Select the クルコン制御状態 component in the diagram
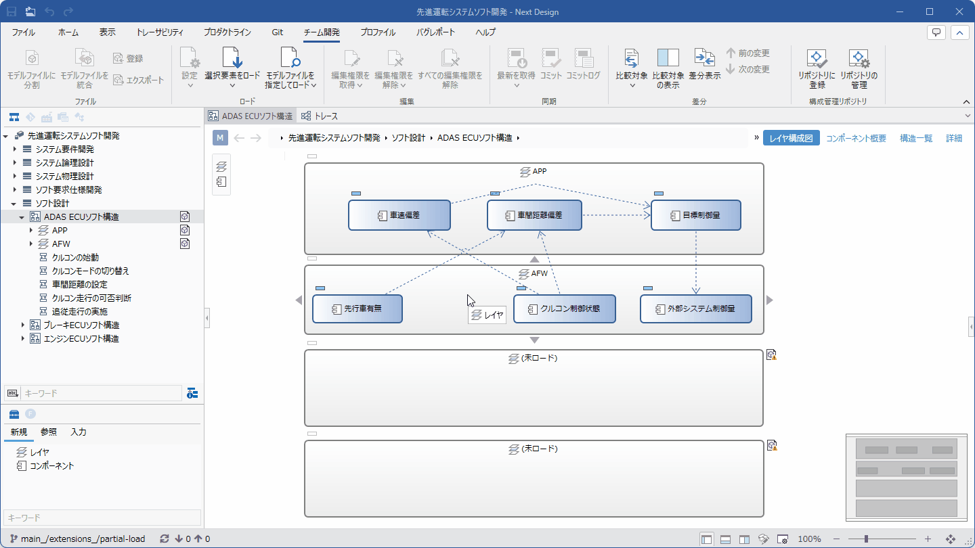 565,309
